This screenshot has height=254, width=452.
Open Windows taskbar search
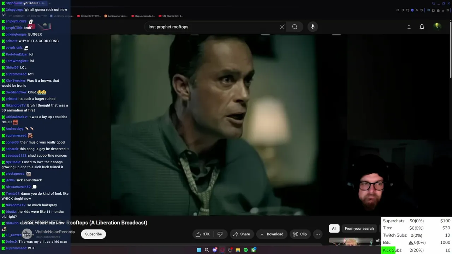click(x=207, y=250)
